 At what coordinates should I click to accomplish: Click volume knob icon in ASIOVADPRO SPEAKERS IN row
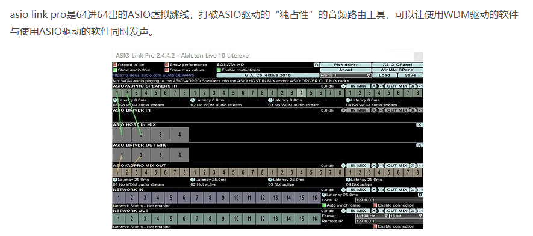[x=343, y=86]
